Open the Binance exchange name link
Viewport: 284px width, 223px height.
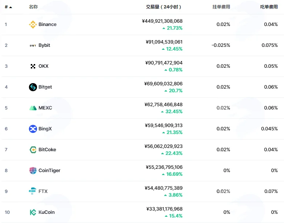click(x=47, y=25)
